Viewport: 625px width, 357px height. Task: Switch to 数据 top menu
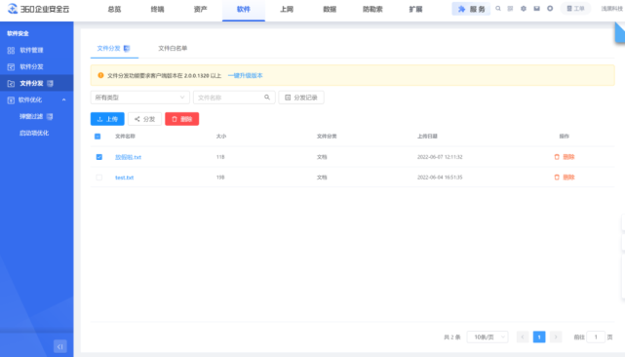coord(330,9)
